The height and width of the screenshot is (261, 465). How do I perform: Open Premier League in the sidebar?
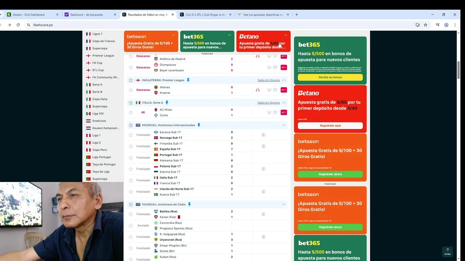point(103,55)
